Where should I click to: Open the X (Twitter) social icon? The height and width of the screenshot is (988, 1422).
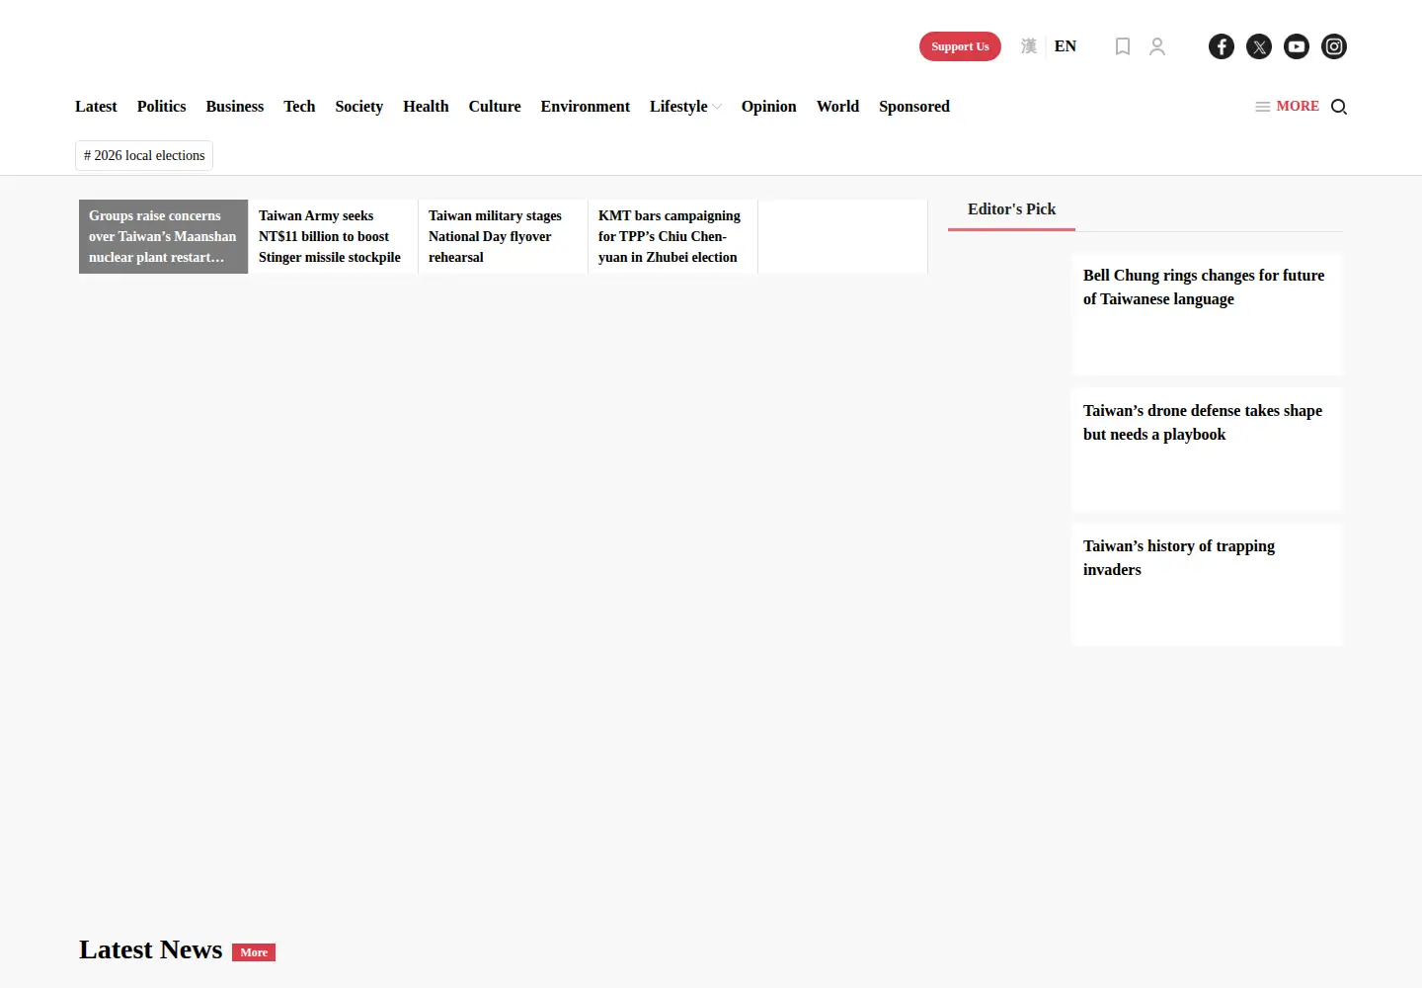[1259, 46]
